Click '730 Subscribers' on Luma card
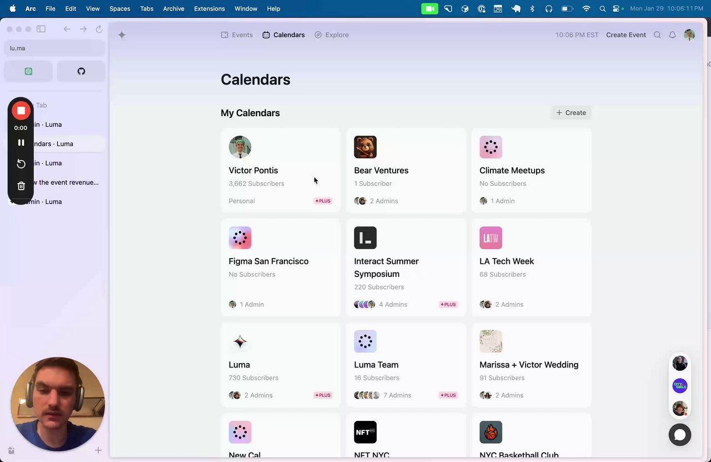The height and width of the screenshot is (462, 711). click(253, 378)
